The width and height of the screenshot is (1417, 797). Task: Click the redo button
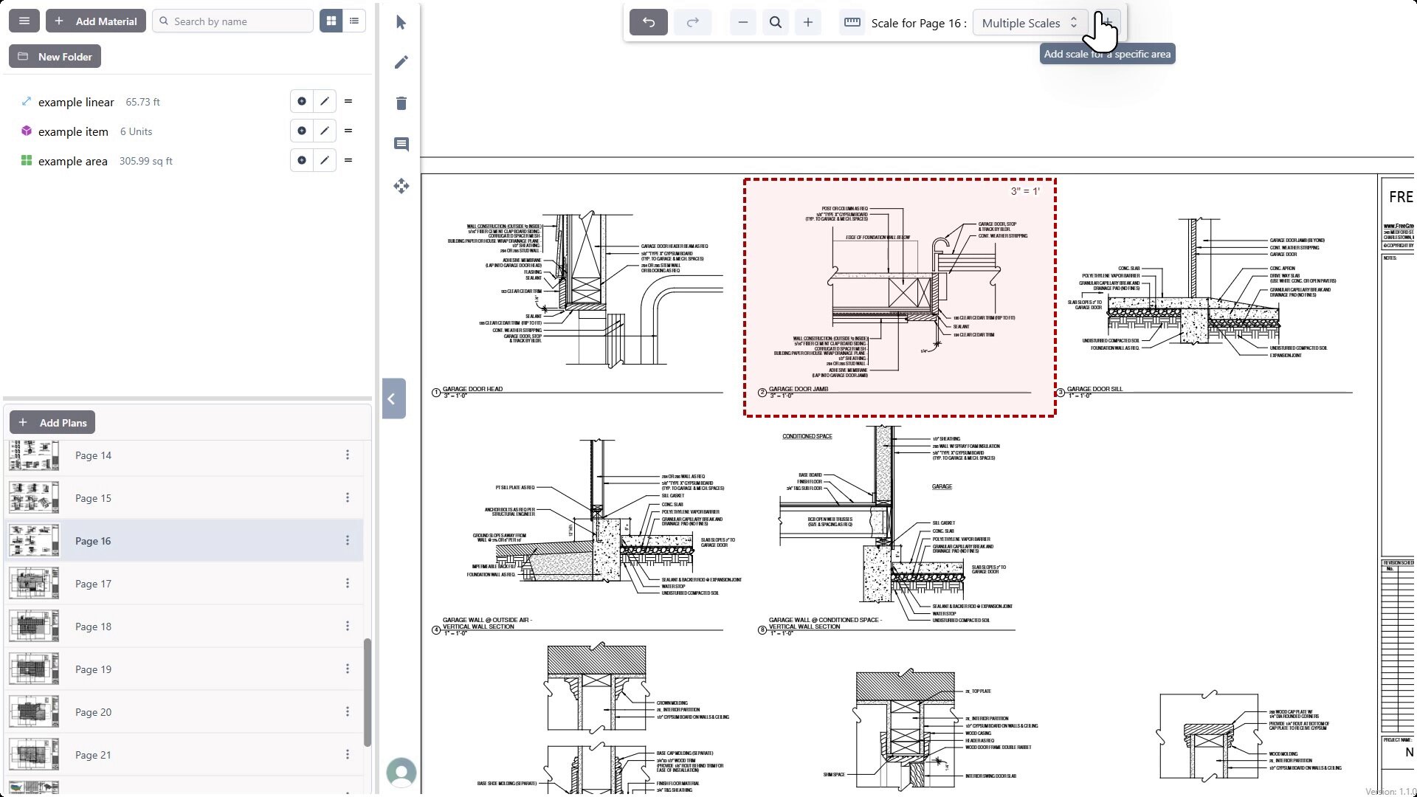(x=692, y=22)
